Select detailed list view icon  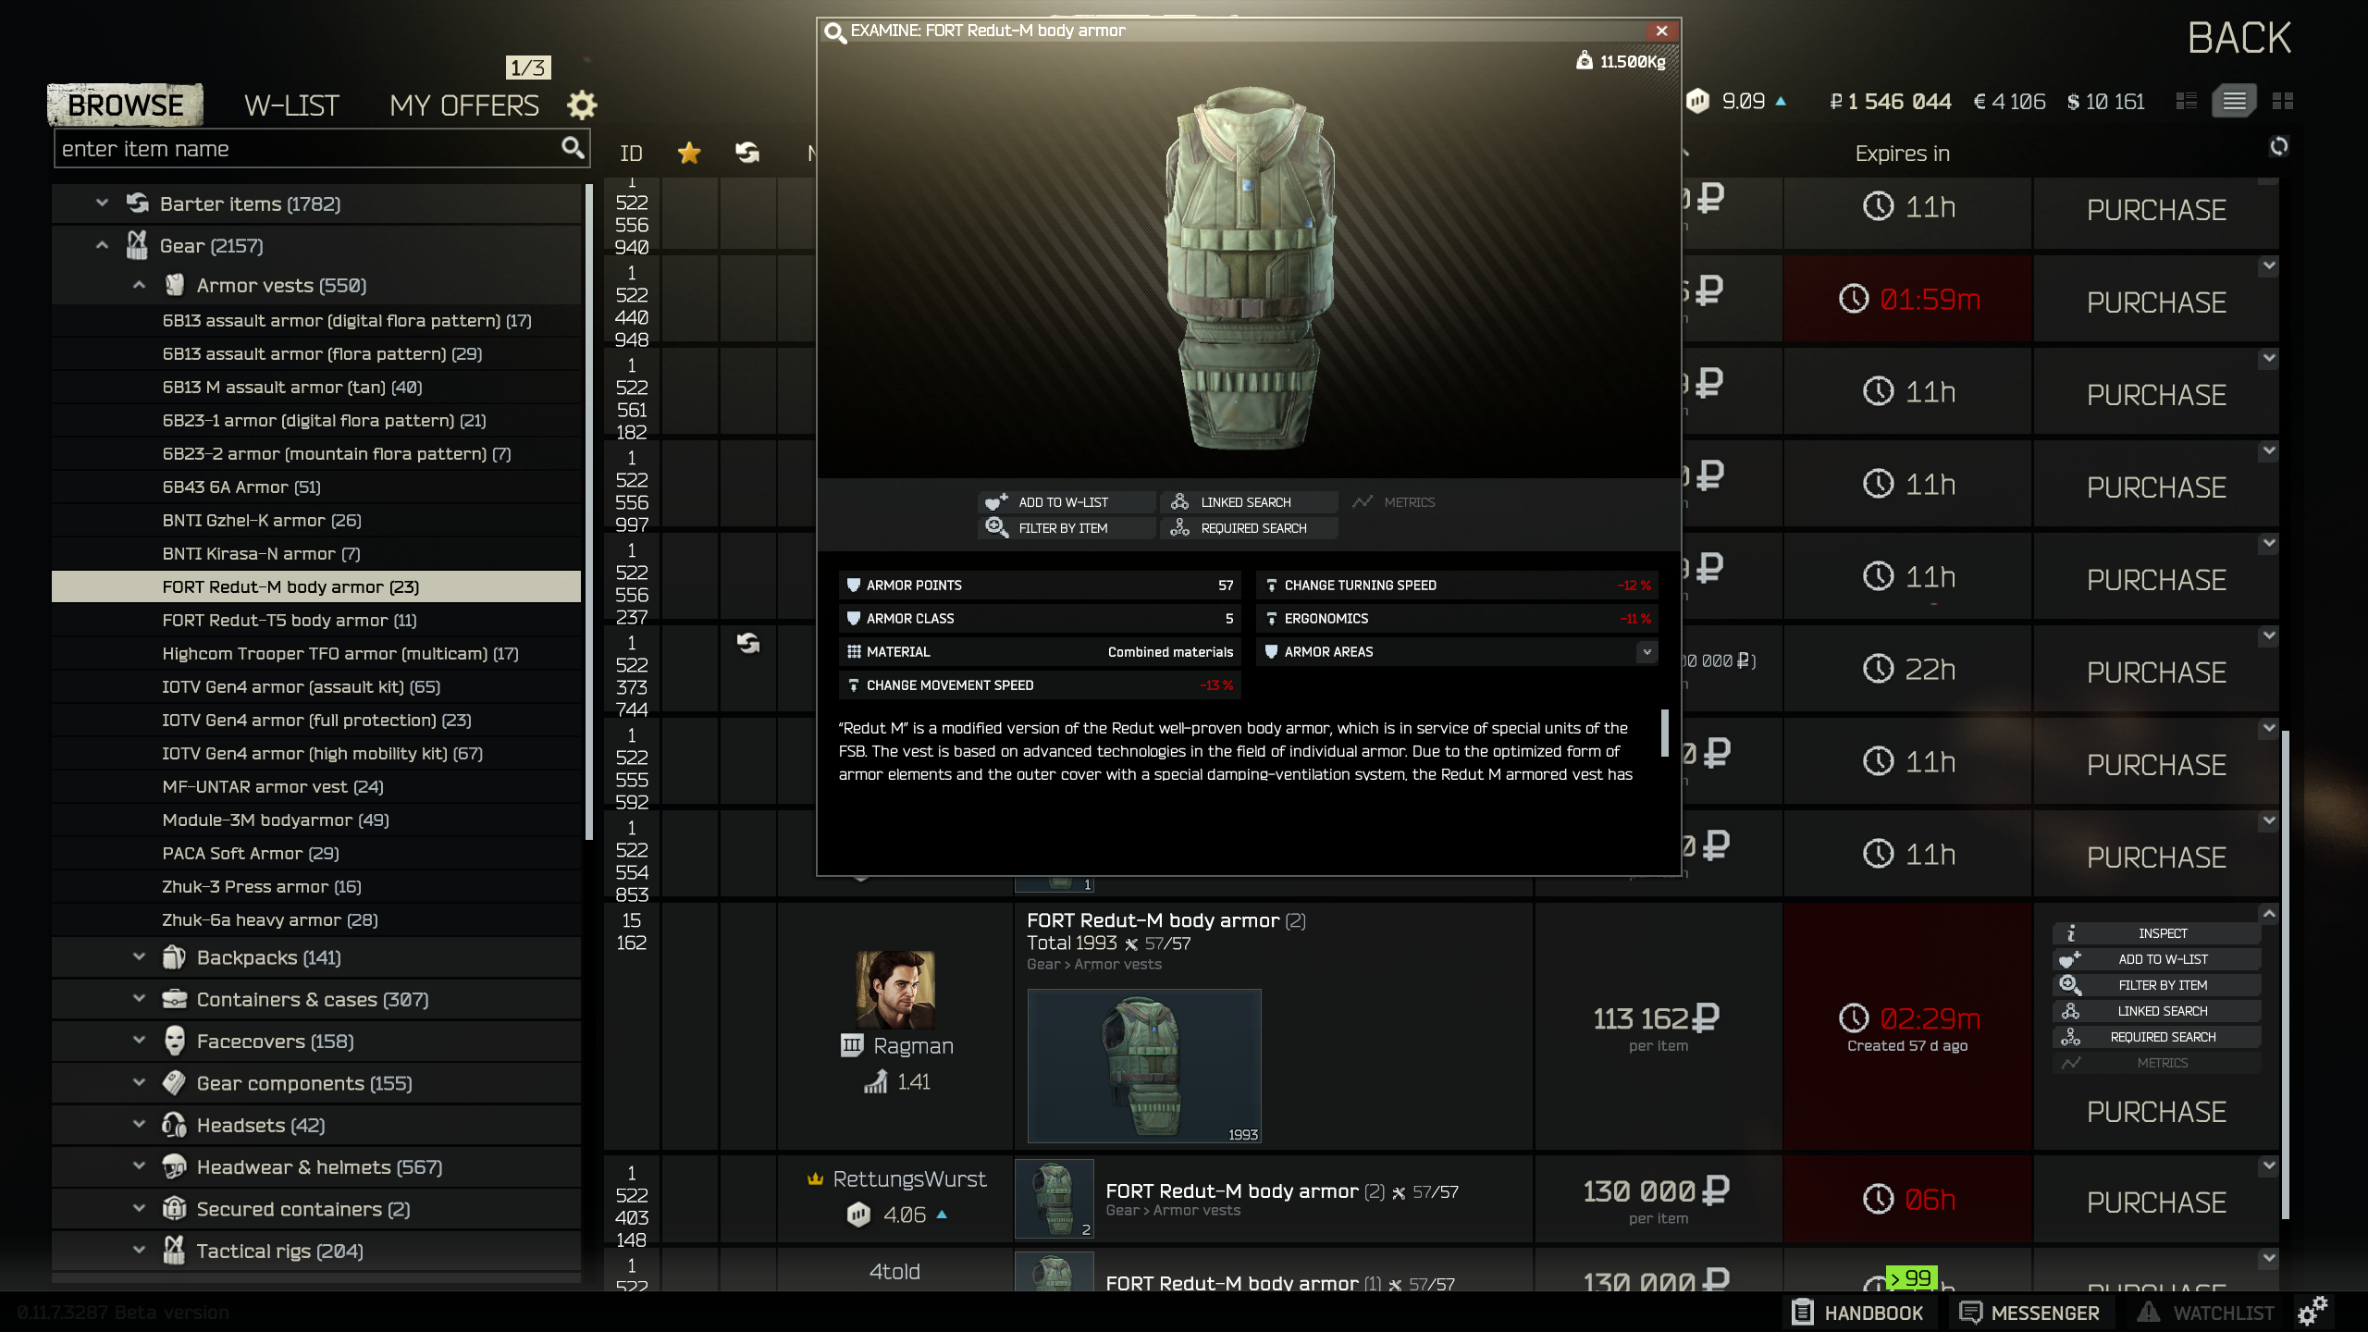pyautogui.click(x=2186, y=101)
